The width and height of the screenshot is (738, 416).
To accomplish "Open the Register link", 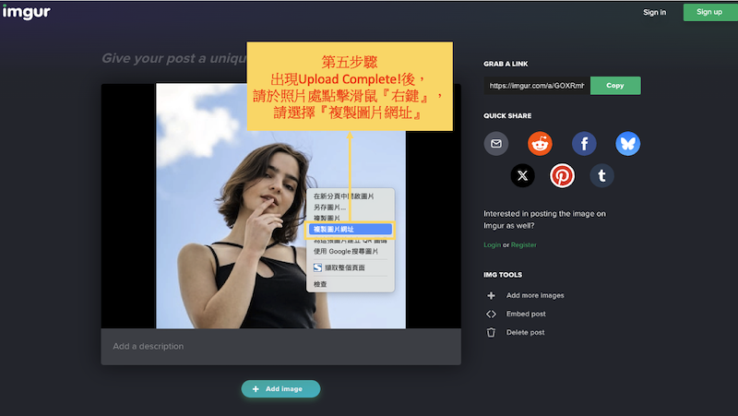I will (523, 244).
